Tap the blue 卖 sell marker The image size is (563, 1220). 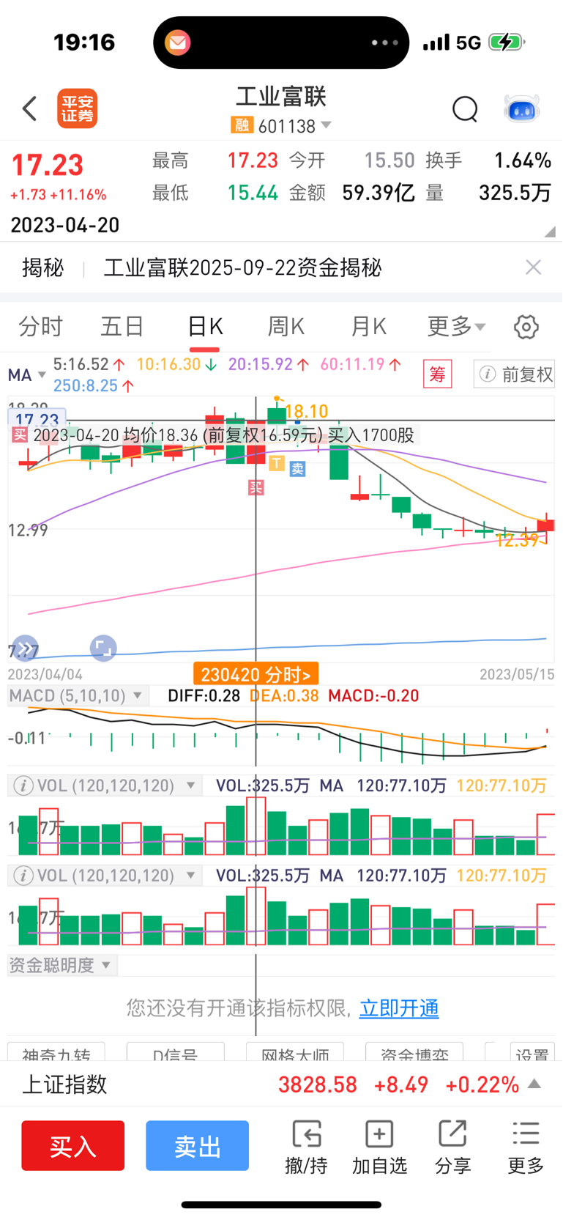click(297, 469)
